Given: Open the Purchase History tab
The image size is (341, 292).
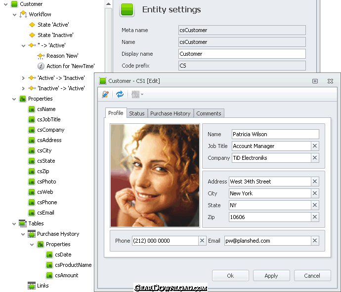Looking at the screenshot, I should 170,113.
